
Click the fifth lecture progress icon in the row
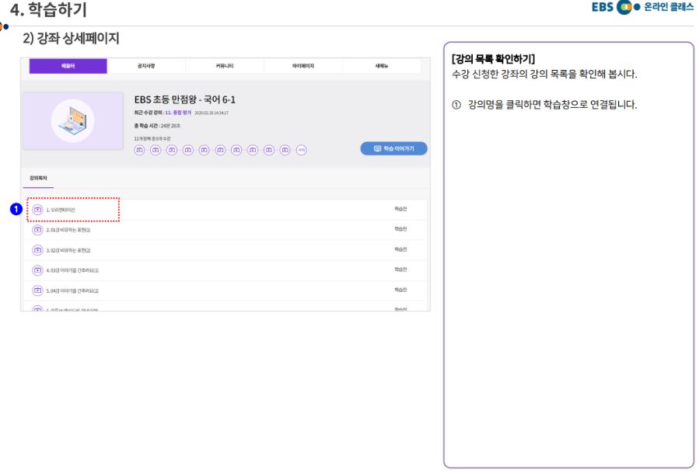coord(204,150)
